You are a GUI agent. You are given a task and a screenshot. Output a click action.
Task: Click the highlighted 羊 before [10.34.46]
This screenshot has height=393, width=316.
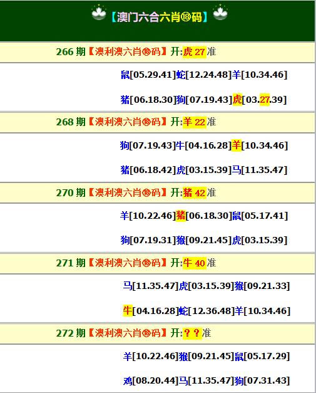[237, 145]
